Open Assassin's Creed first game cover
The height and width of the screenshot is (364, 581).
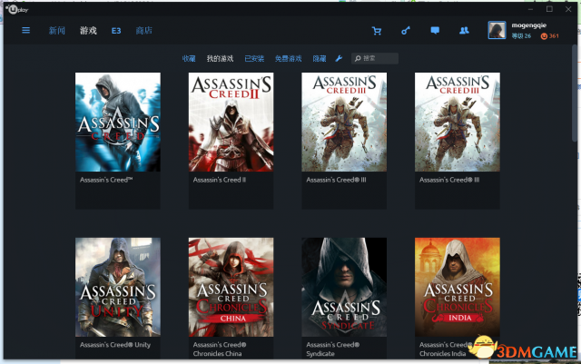coord(118,122)
